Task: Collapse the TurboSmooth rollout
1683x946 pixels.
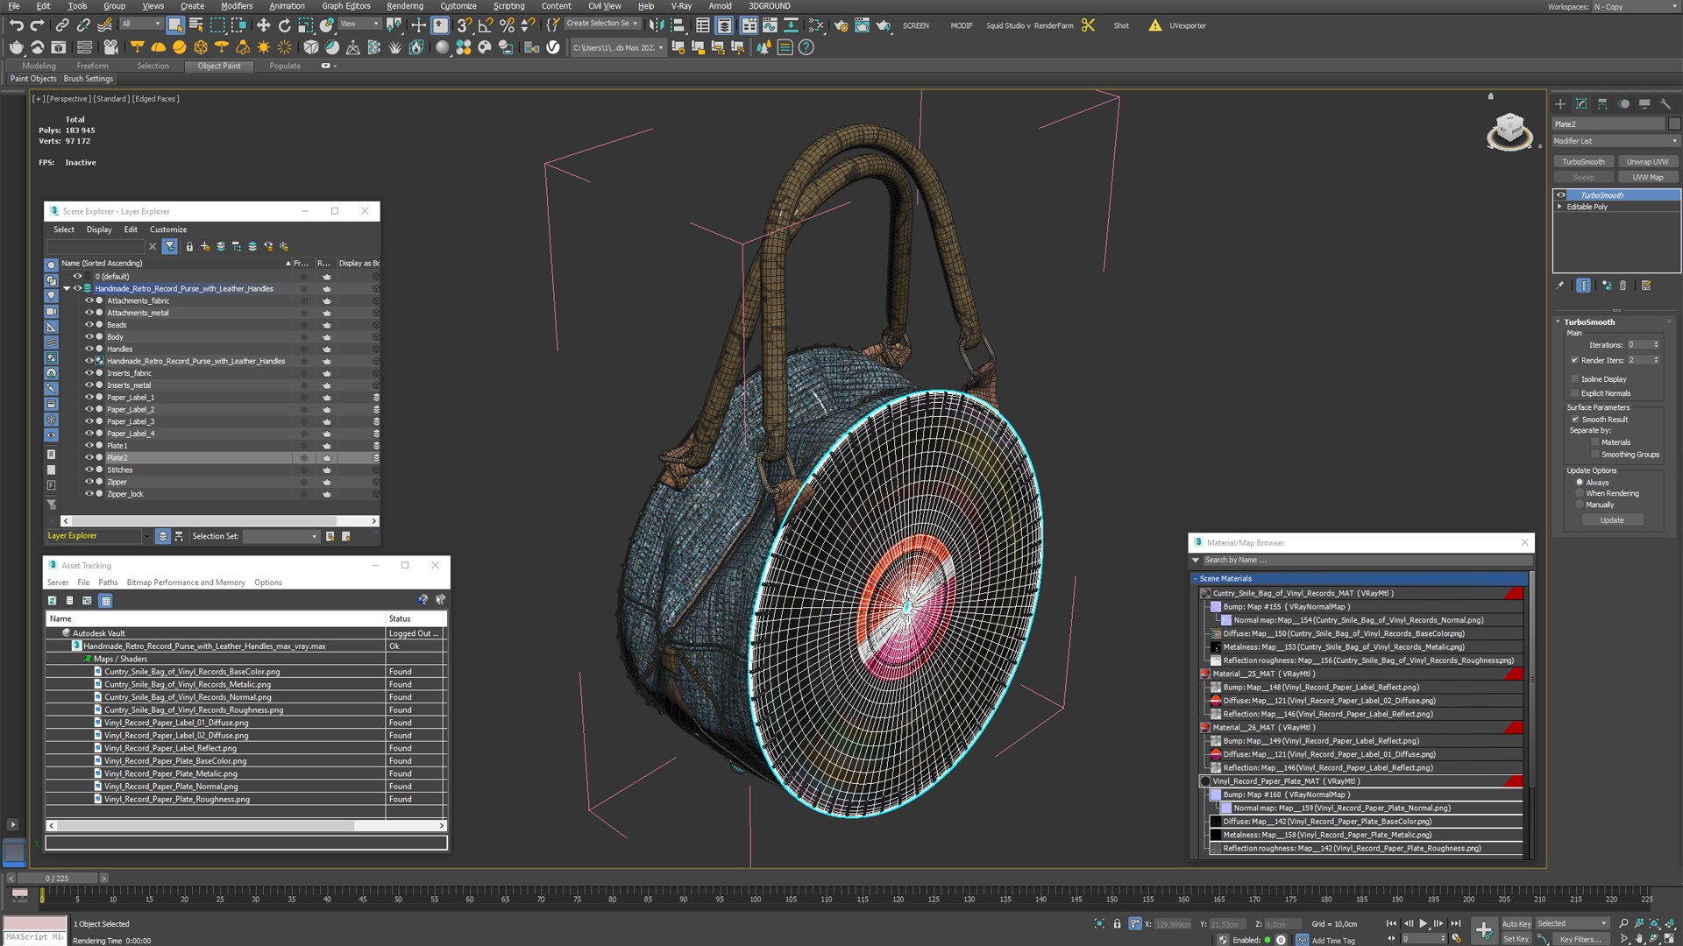Action: pyautogui.click(x=1558, y=322)
